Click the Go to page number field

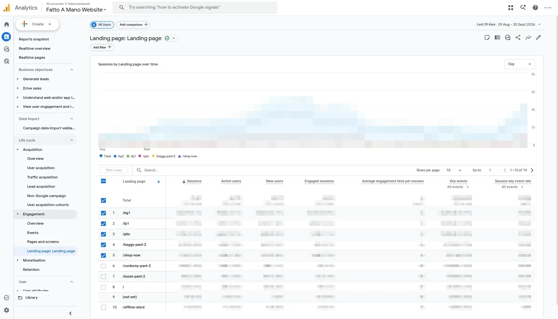tap(490, 170)
